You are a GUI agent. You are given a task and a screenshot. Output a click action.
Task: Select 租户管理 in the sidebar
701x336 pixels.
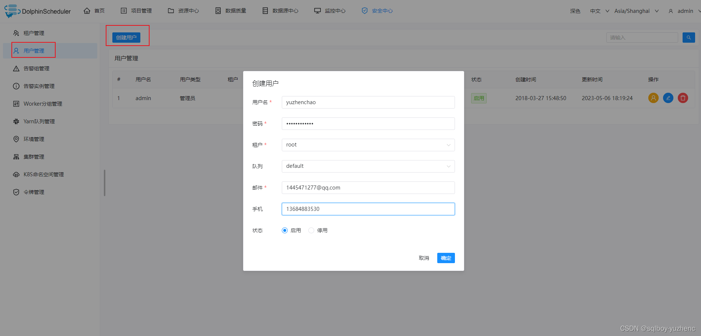[50, 33]
